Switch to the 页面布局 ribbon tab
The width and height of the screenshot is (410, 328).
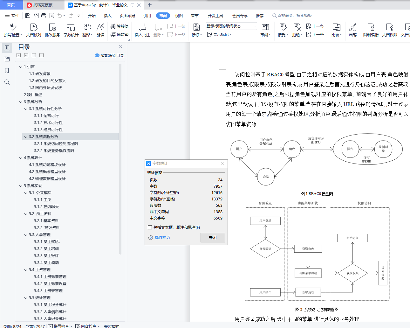(x=127, y=16)
